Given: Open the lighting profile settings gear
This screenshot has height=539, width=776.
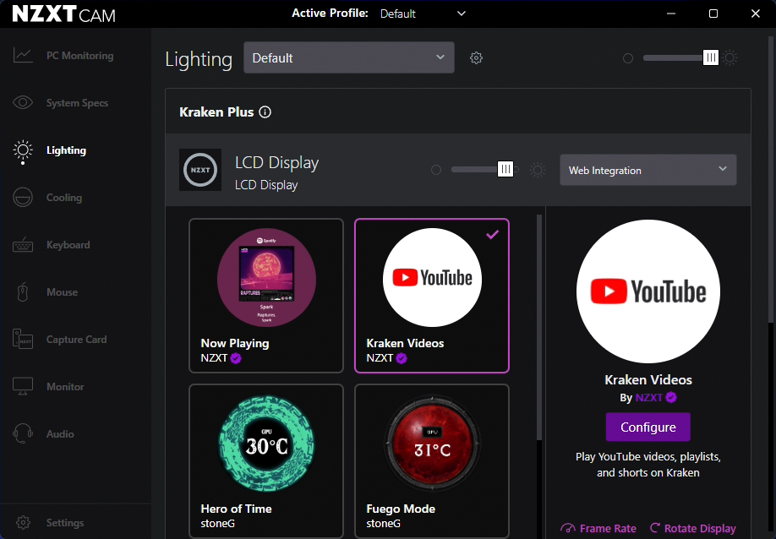Looking at the screenshot, I should pyautogui.click(x=476, y=57).
